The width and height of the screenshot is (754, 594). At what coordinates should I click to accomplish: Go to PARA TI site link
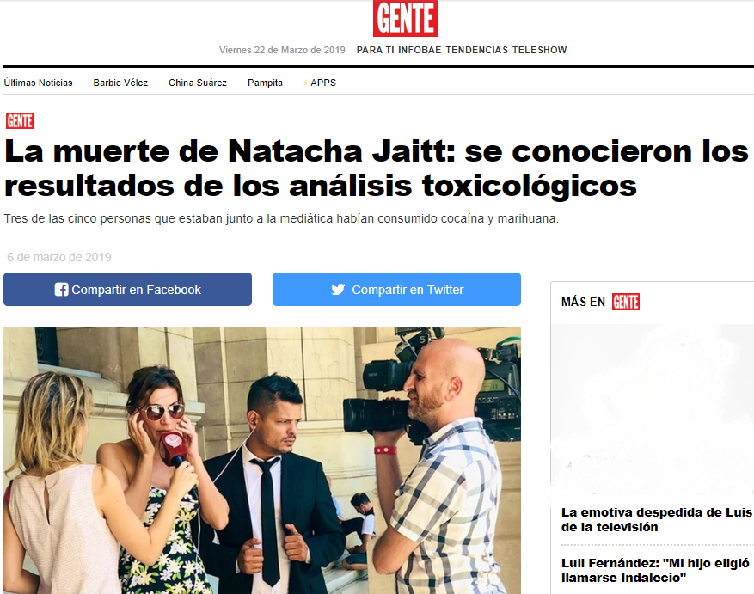click(376, 50)
